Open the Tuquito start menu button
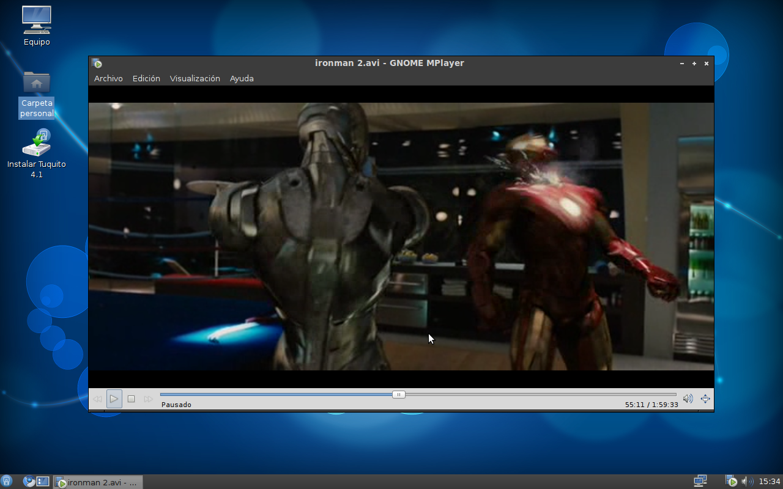The height and width of the screenshot is (489, 783). [x=7, y=481]
